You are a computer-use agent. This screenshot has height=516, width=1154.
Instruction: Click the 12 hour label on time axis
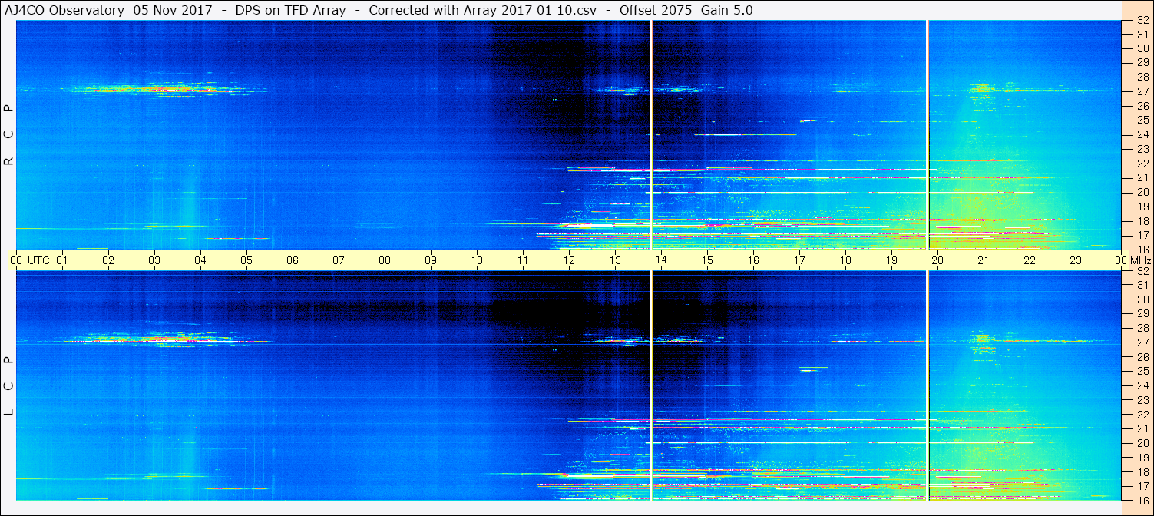pos(569,260)
